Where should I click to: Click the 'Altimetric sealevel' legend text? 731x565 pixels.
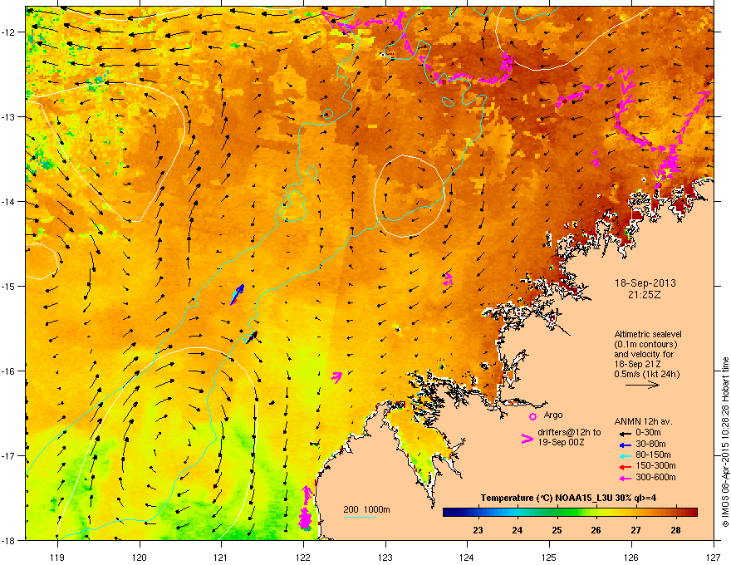point(648,334)
